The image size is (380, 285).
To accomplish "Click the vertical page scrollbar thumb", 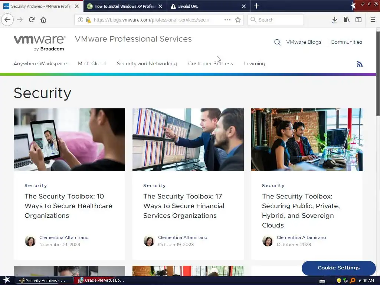I will point(378,73).
